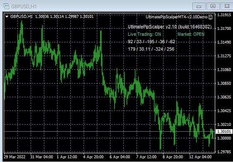Click the current price label 1.30101
This screenshot has width=233, height=162.
(224, 132)
